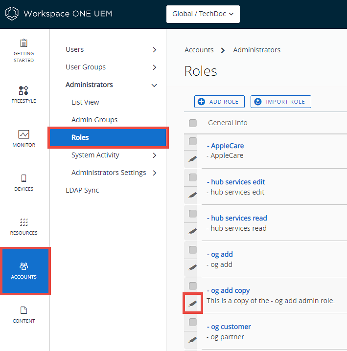Click the ADD ROLE button
This screenshot has height=351, width=347.
(219, 102)
